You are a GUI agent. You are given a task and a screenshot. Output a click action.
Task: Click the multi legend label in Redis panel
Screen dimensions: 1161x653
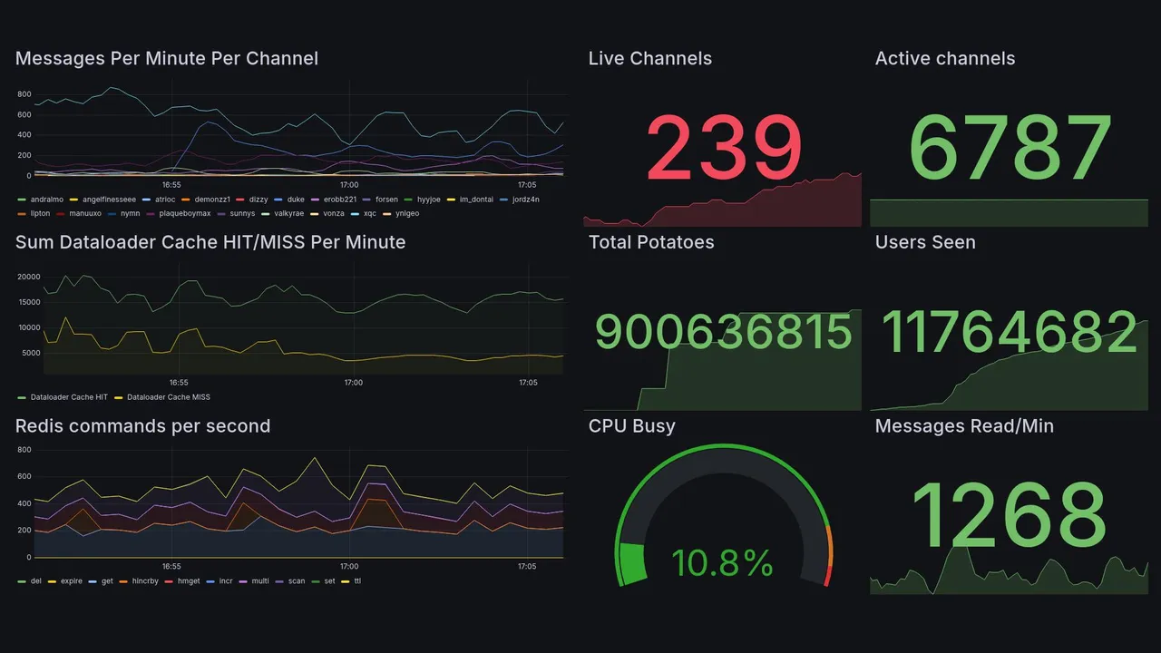pyautogui.click(x=260, y=580)
